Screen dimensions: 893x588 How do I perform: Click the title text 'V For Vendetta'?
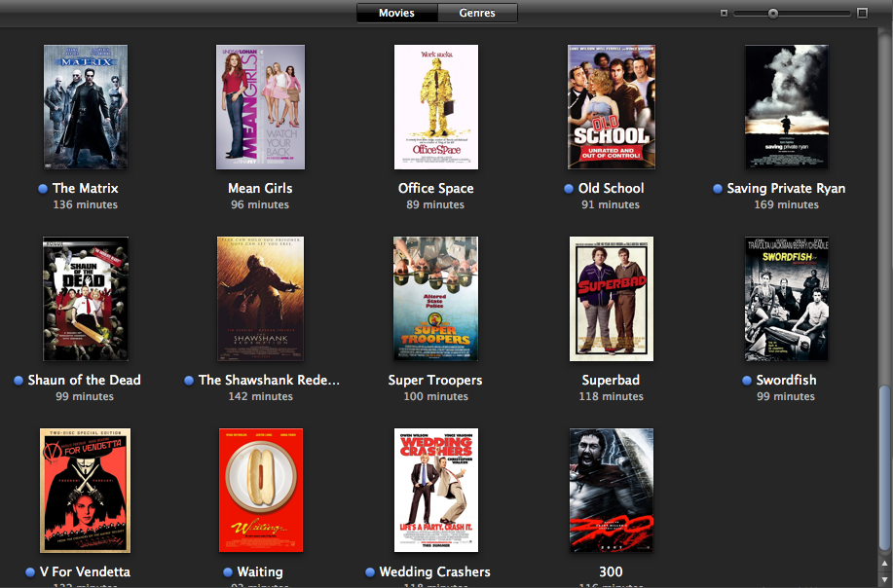point(85,572)
